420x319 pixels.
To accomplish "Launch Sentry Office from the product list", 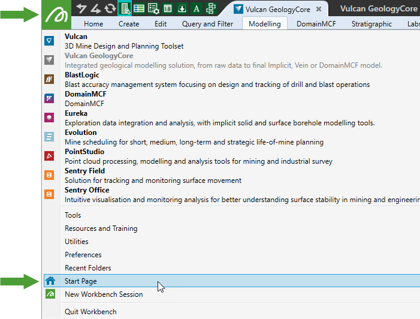I will click(x=87, y=190).
